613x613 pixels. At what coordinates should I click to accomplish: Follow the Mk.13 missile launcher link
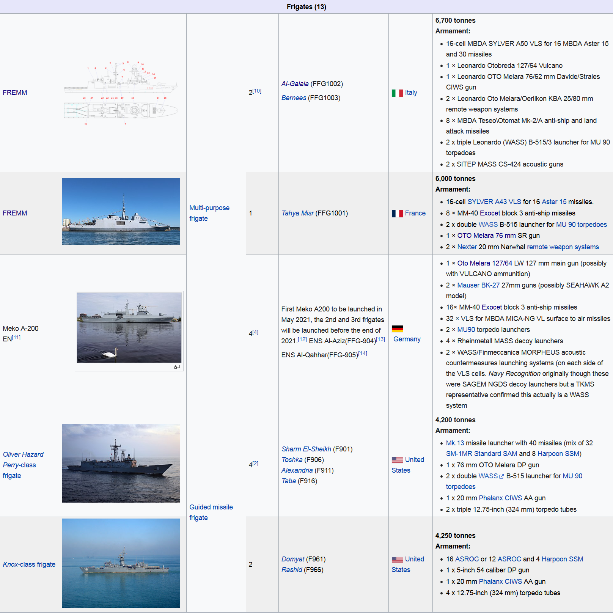(x=455, y=443)
